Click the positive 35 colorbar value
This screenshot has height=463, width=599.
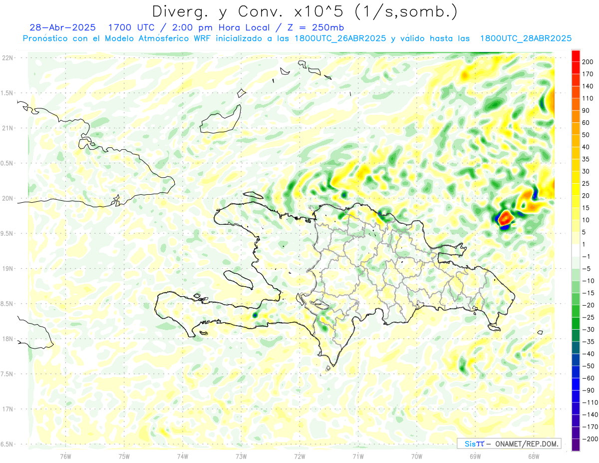pyautogui.click(x=586, y=159)
